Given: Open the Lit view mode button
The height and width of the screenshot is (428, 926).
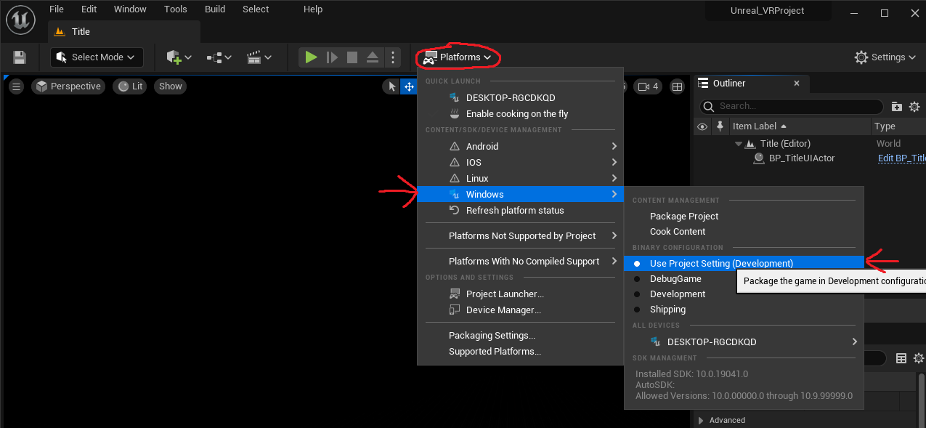Looking at the screenshot, I should [x=131, y=86].
